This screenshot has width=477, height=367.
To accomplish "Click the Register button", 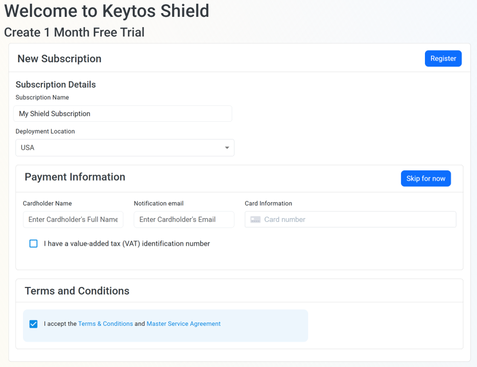I will click(443, 59).
